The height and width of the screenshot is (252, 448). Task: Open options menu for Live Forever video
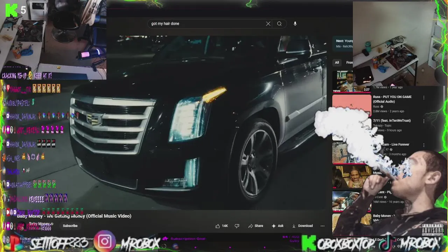[424, 145]
